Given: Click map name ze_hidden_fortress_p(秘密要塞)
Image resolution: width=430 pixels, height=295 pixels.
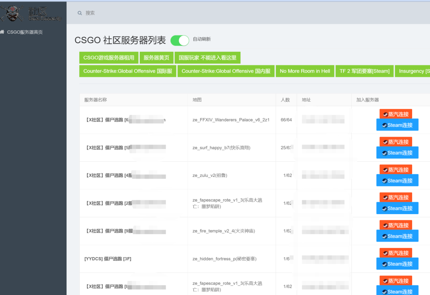Looking at the screenshot, I should 224,258.
